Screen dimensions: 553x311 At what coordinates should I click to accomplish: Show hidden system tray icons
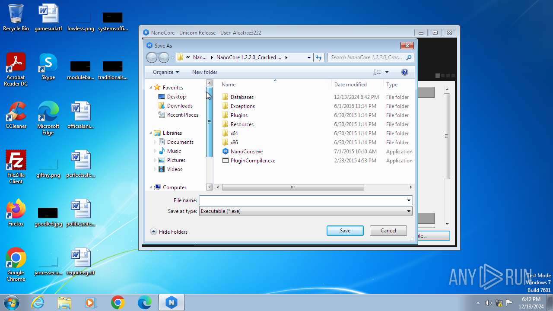[x=478, y=303]
